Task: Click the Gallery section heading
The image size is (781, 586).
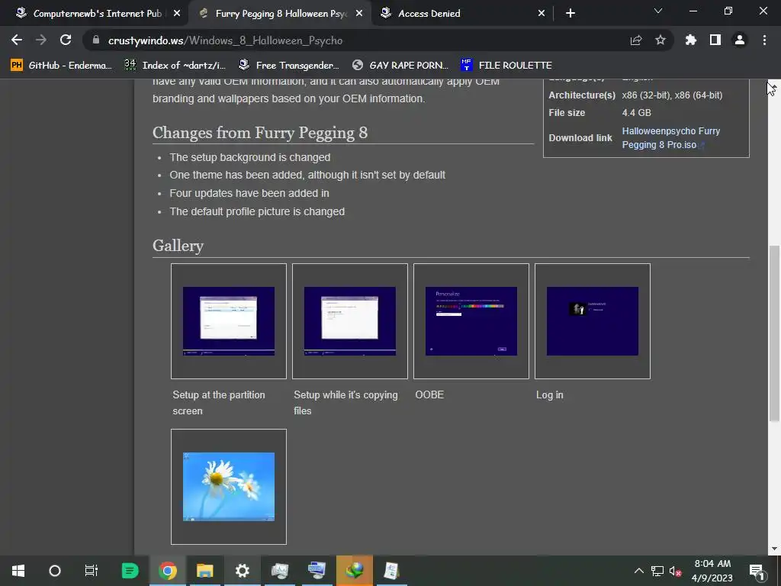Action: pos(178,246)
